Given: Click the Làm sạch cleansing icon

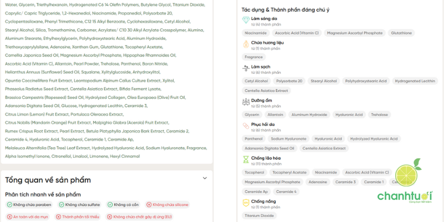Looking at the screenshot, I should 246,68.
